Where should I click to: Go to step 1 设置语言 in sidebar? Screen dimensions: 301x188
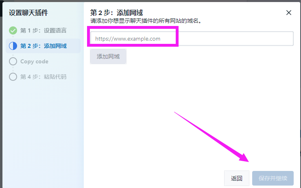pos(43,30)
